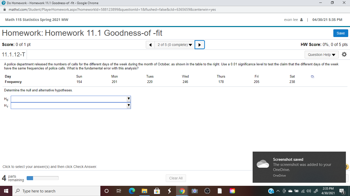Open the question settings gear icon
Image resolution: width=350 pixels, height=196 pixels.
344,54
